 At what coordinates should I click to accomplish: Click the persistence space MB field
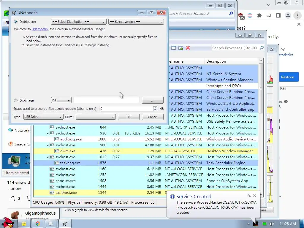(126, 109)
